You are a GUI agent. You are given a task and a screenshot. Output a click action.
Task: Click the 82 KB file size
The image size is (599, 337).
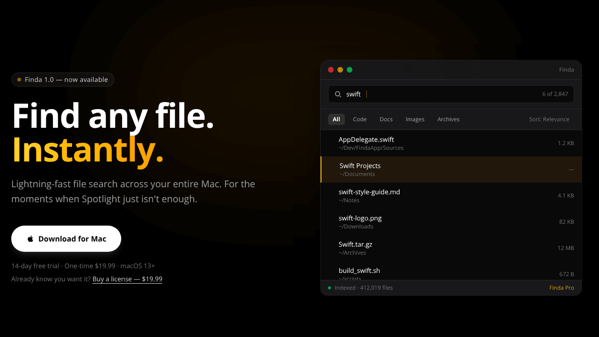567,222
